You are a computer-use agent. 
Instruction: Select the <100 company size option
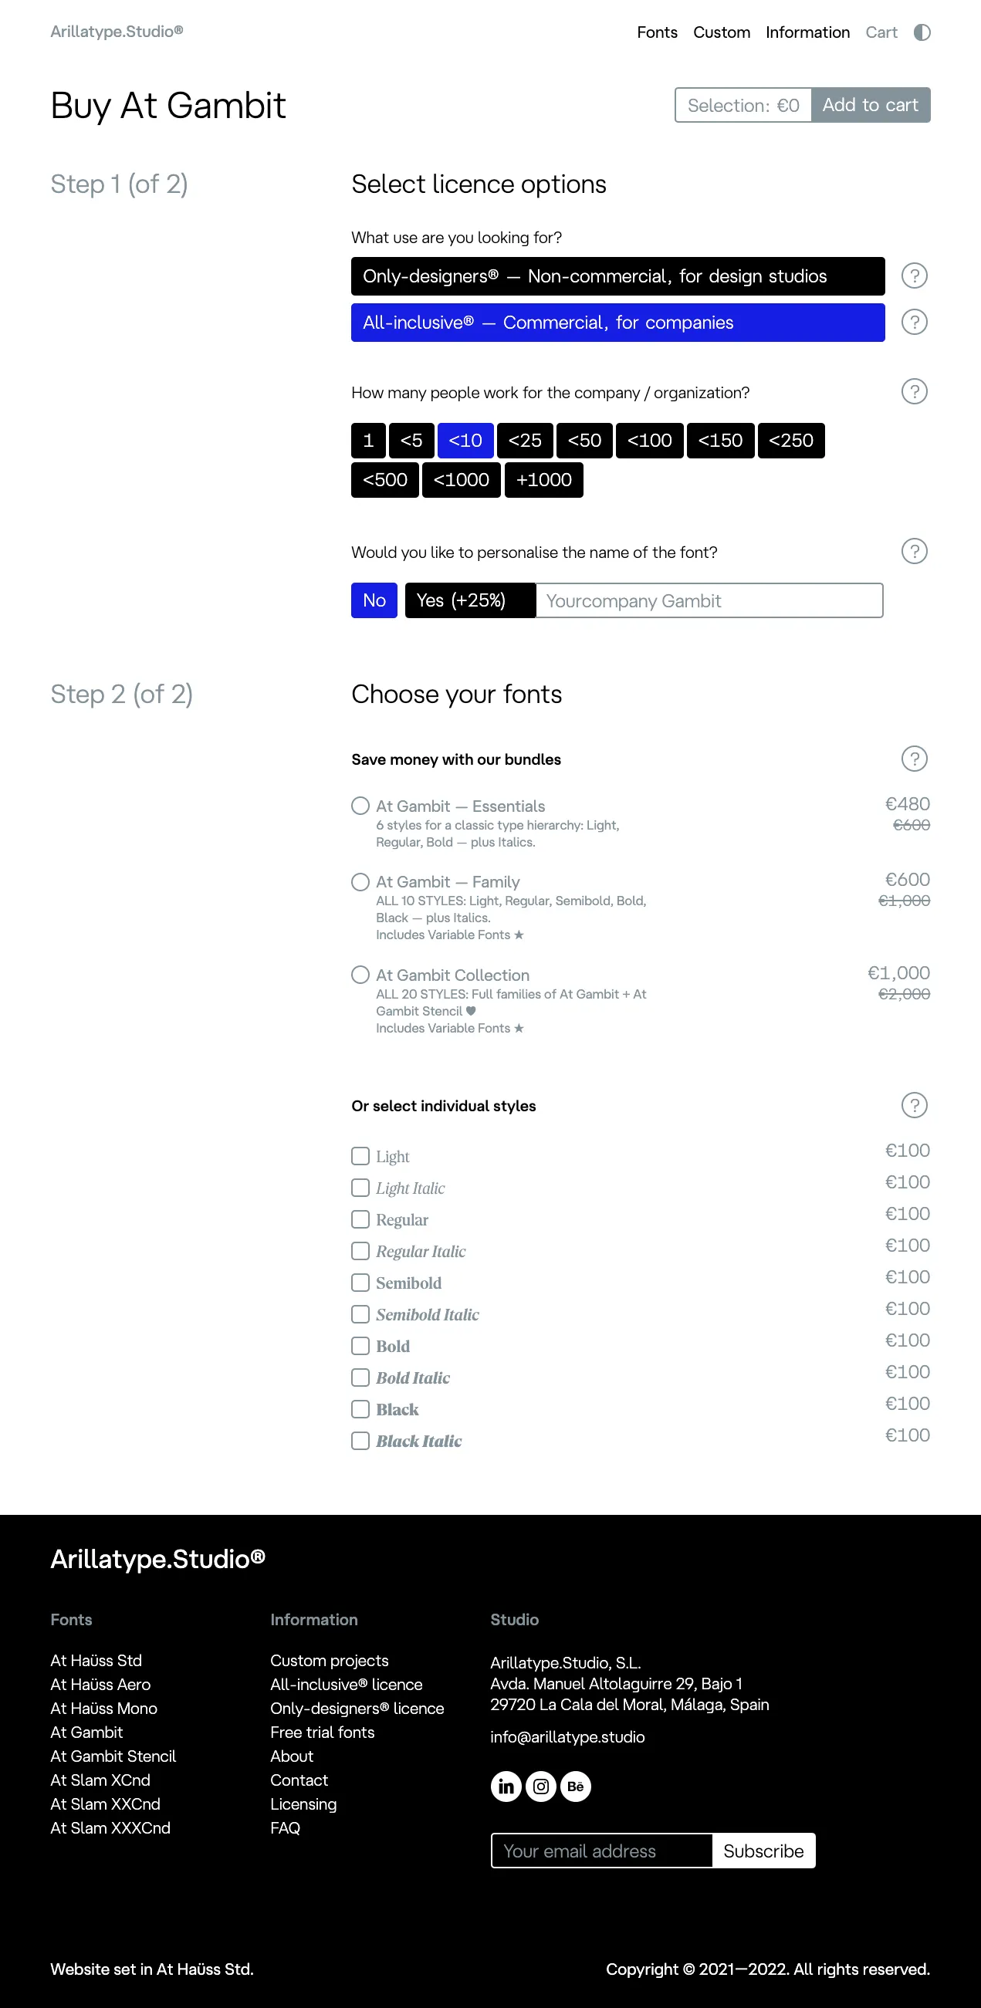click(649, 441)
